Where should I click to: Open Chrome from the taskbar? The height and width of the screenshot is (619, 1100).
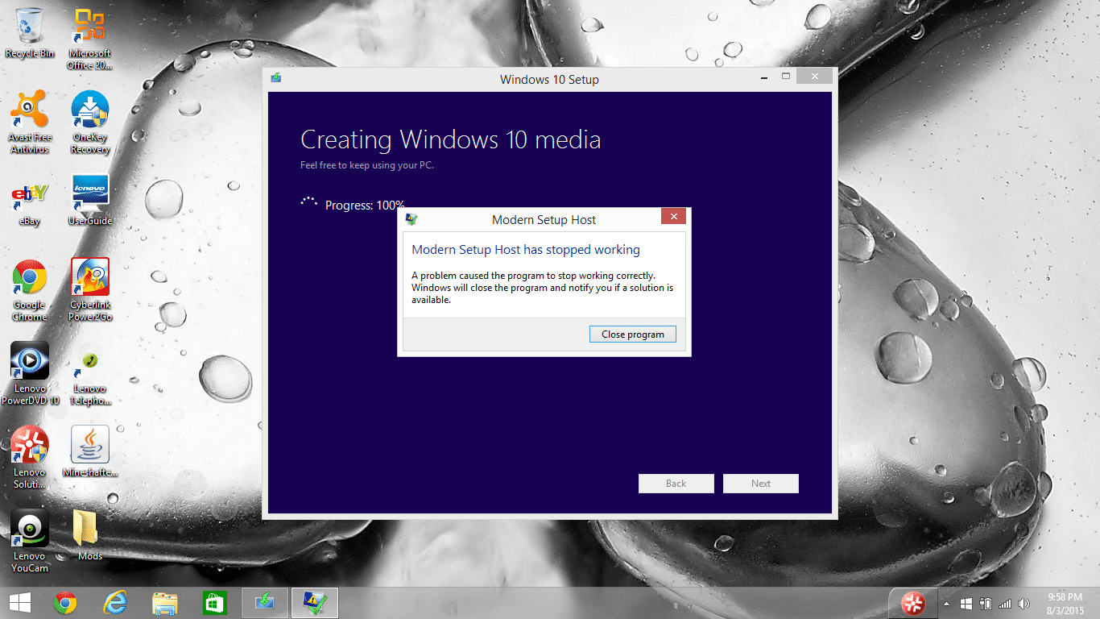tap(65, 602)
